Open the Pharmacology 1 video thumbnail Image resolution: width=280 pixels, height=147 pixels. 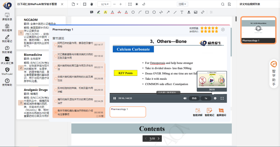[x=258, y=30]
